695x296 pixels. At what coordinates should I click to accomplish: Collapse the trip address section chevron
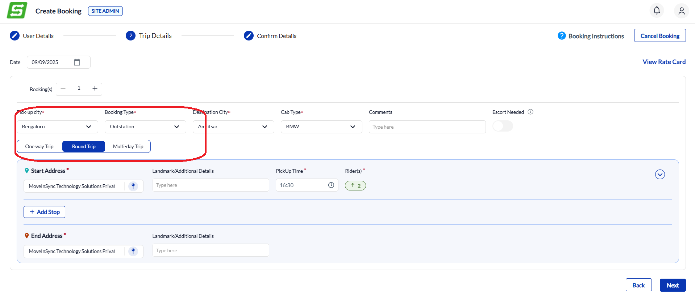[660, 175]
